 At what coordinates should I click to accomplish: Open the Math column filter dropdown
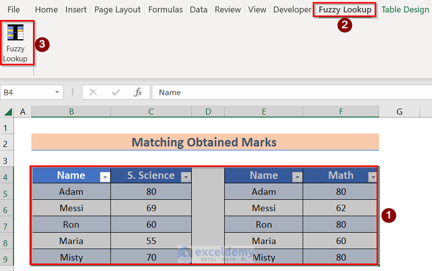tap(372, 177)
